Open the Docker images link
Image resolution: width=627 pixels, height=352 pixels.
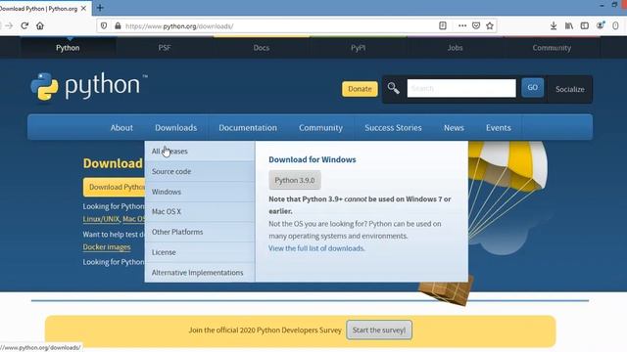(x=107, y=247)
